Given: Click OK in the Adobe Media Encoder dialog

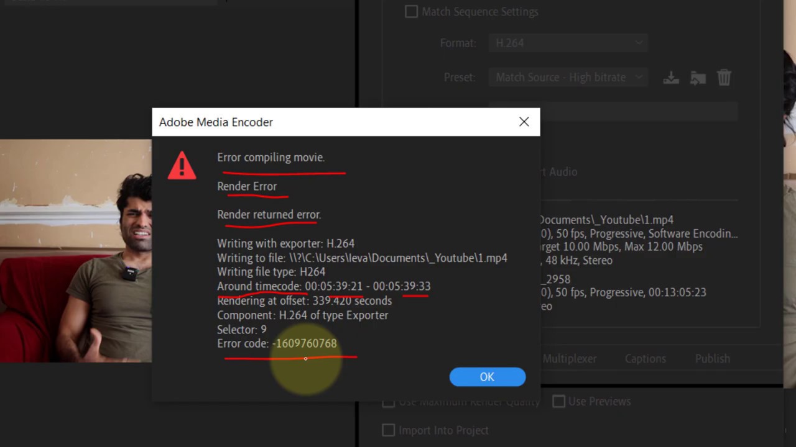Looking at the screenshot, I should (487, 377).
